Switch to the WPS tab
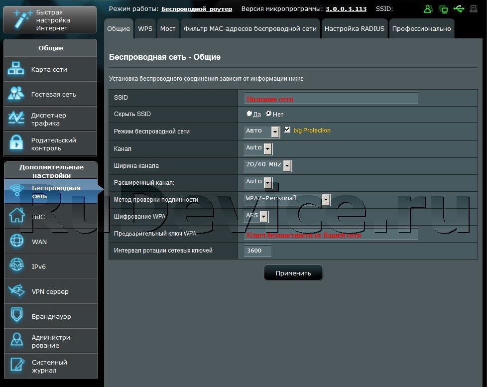Viewport: 487px width, 387px height. click(x=145, y=28)
